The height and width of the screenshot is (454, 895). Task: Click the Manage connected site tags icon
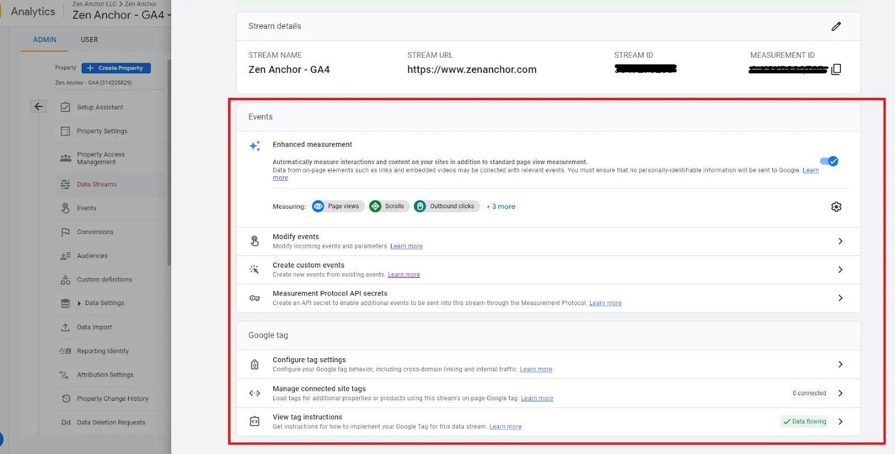pyautogui.click(x=255, y=393)
